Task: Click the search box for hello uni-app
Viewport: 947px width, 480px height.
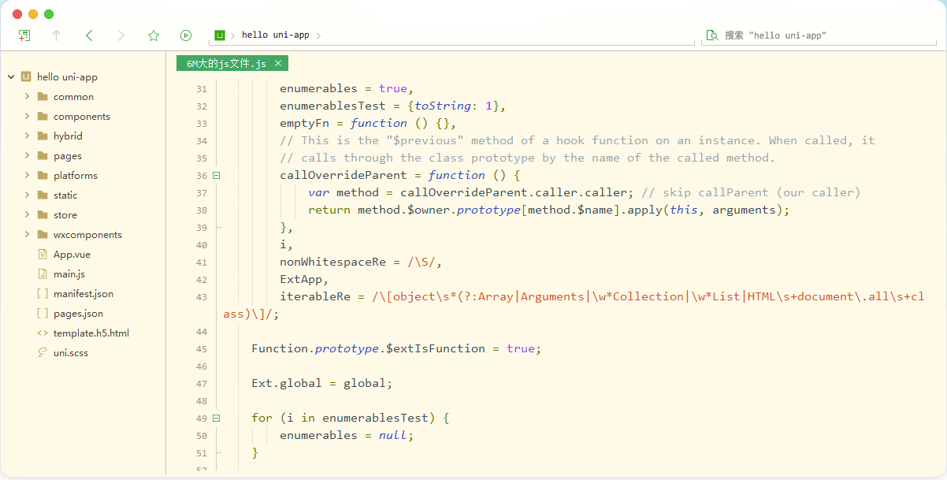Action: 819,35
